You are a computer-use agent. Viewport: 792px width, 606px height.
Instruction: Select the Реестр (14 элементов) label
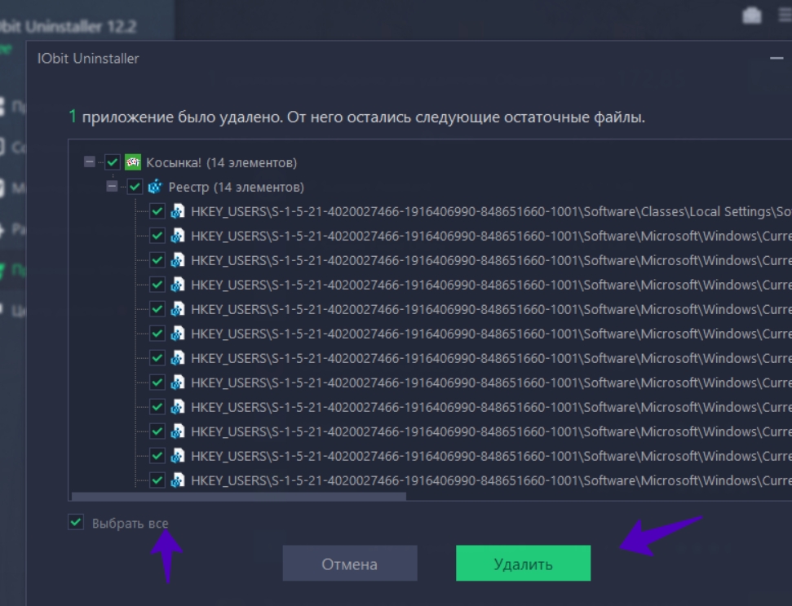[236, 188]
